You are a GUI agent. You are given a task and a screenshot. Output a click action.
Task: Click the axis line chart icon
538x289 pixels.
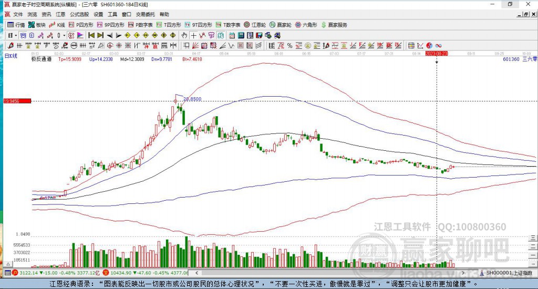(x=420, y=45)
